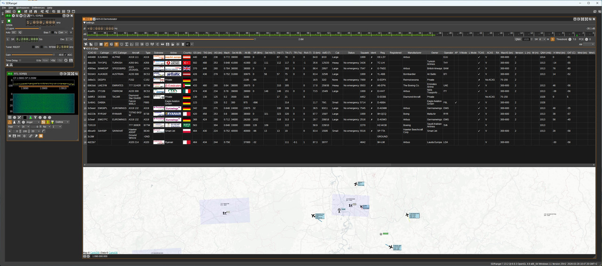Toggle the DC auto-correction button

[14, 32]
